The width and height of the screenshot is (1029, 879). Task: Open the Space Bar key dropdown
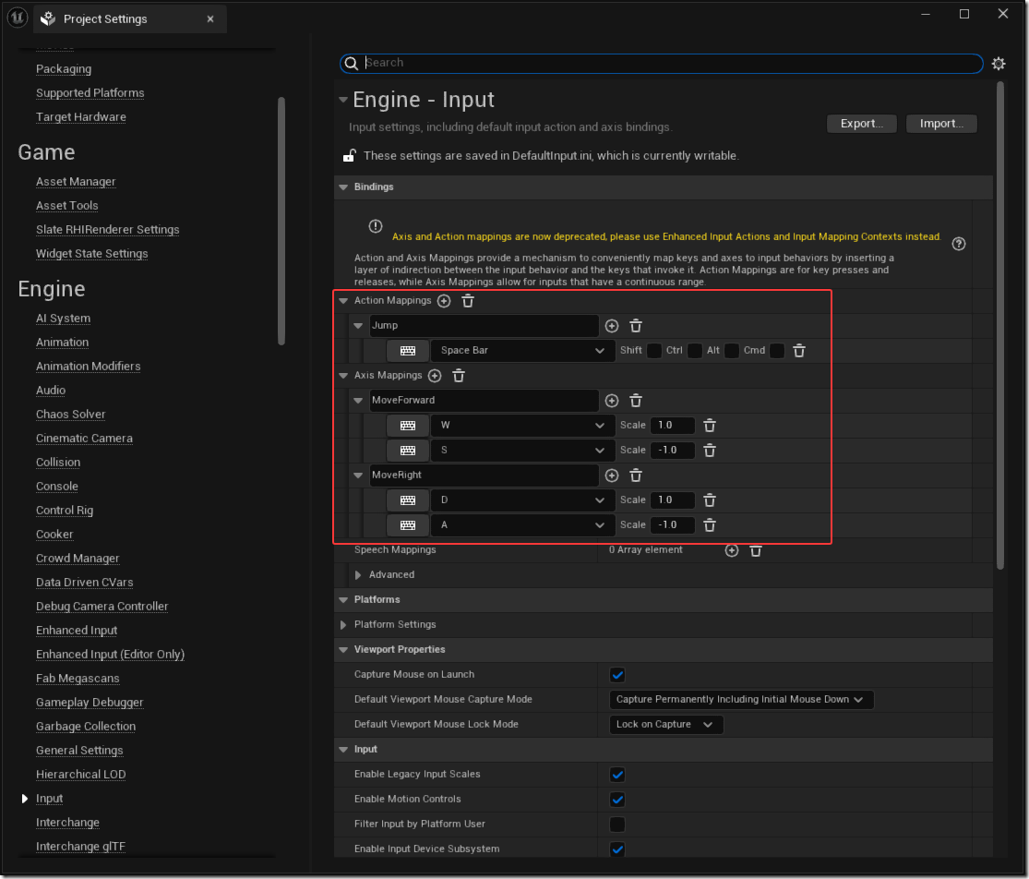click(521, 351)
